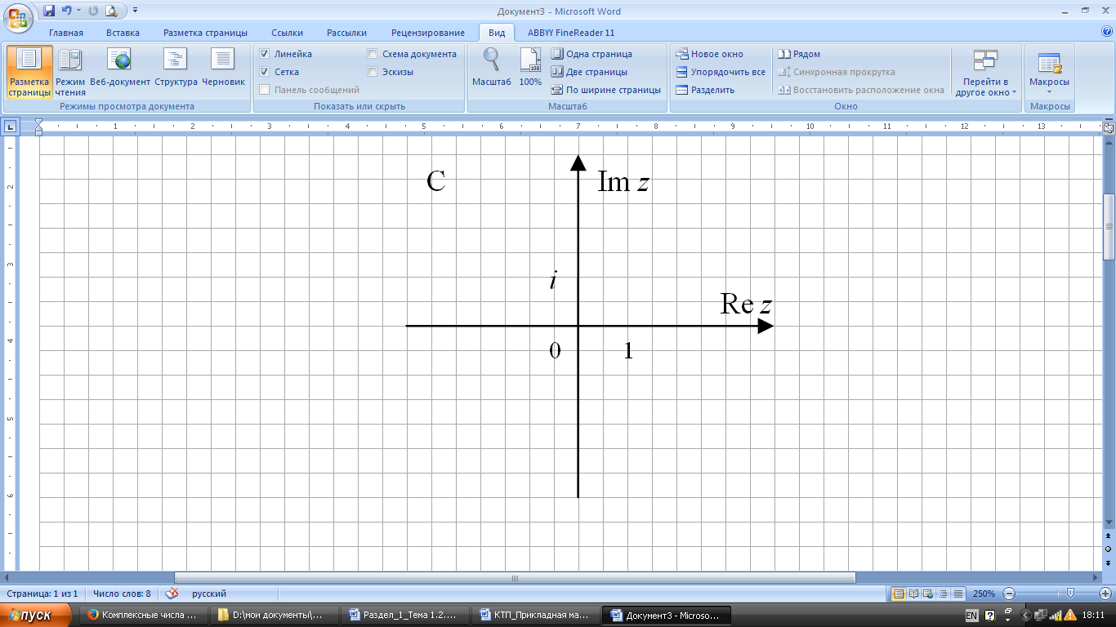
Task: Click Save icon in quick access toolbar
Action: [49, 11]
